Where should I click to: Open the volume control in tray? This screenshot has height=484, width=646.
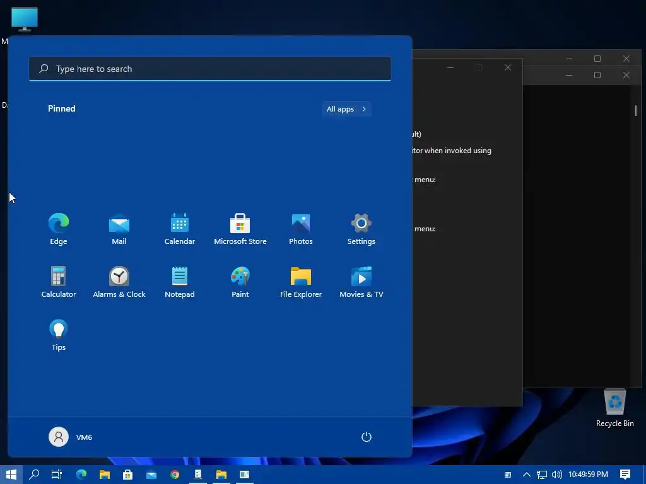tap(556, 475)
